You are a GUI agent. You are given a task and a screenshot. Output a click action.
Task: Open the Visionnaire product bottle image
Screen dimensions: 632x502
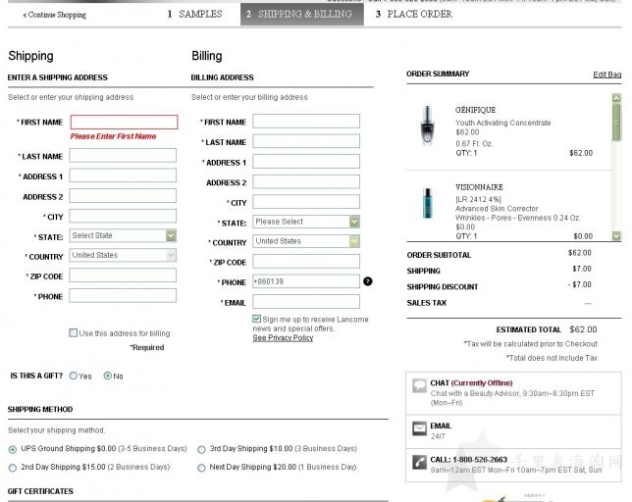click(427, 203)
